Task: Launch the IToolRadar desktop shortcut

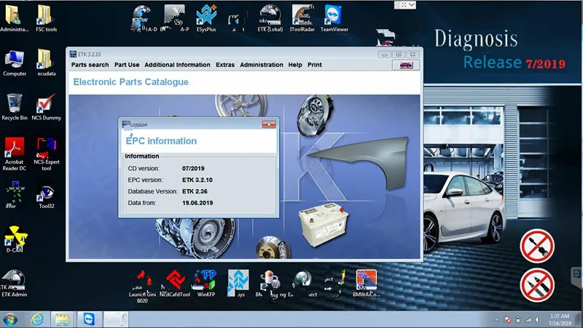Action: [x=302, y=19]
